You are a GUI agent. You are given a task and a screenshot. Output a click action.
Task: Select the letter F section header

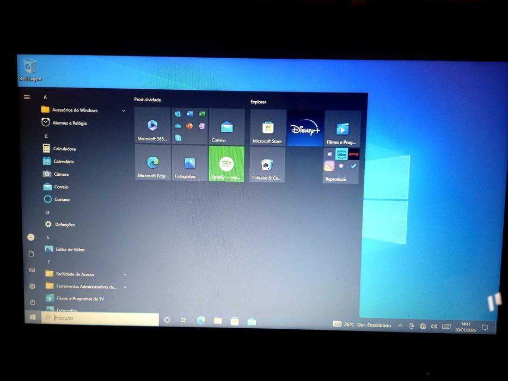49,262
